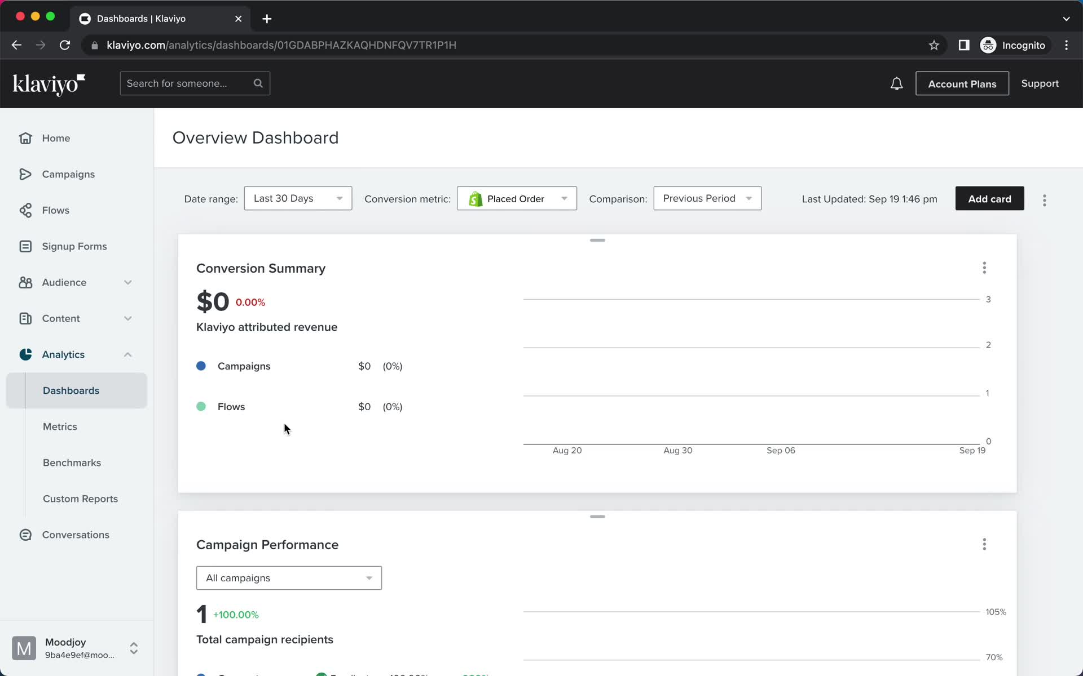The image size is (1083, 676).
Task: Click the Last Updated timestamp text
Action: click(869, 199)
